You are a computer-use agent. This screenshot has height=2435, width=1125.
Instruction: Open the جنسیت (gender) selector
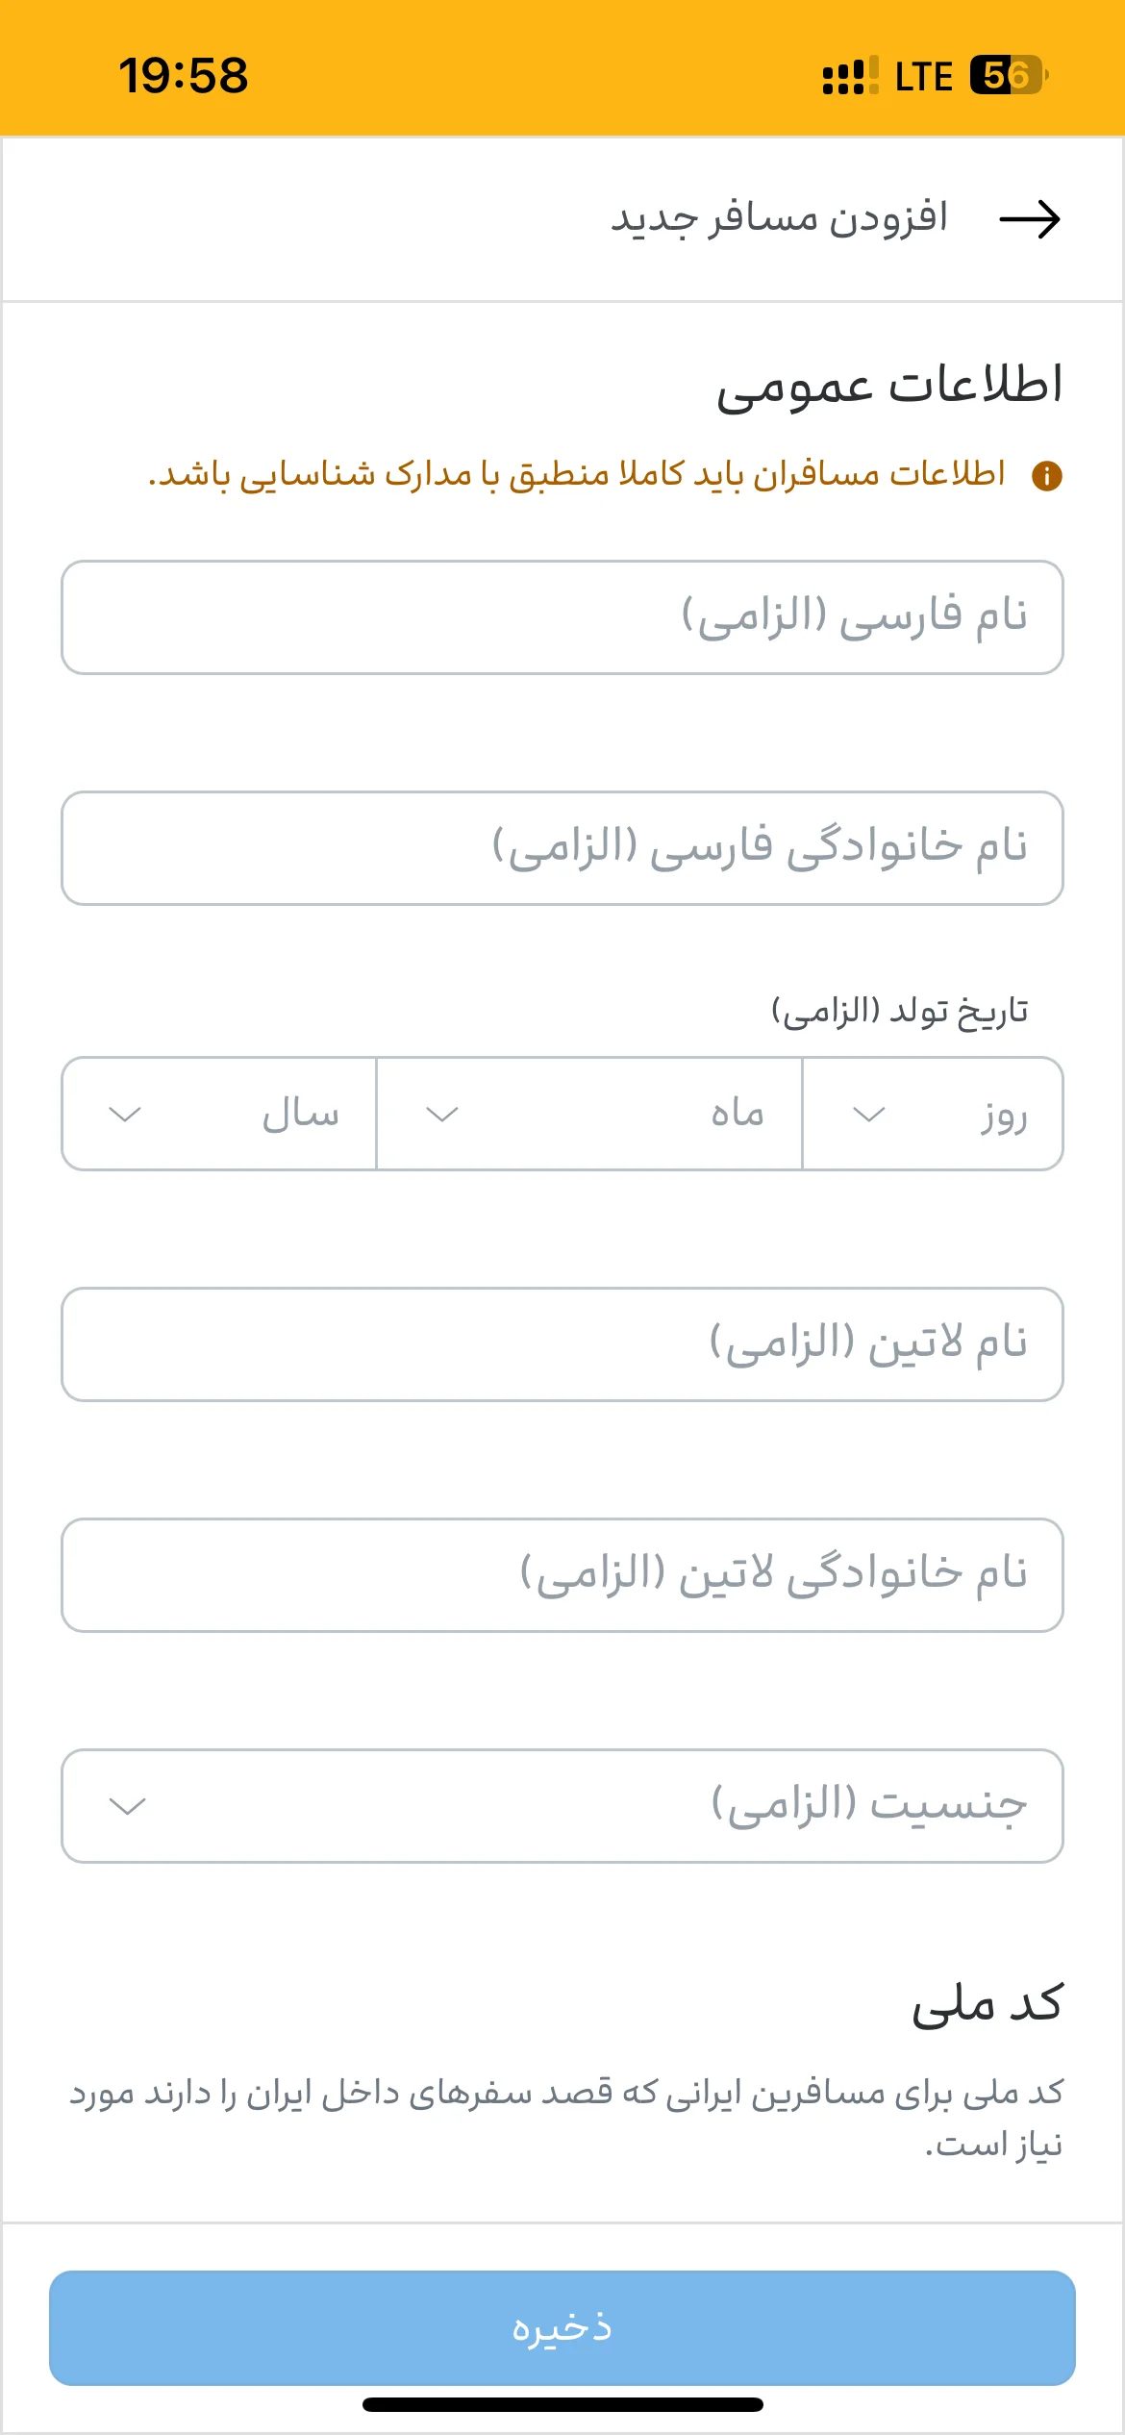[562, 1806]
